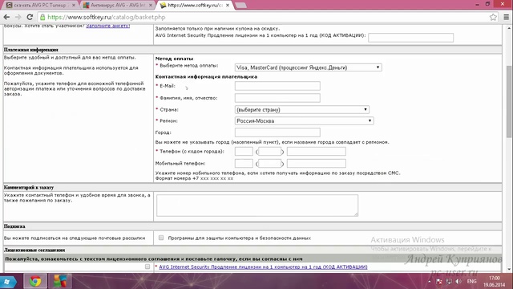
Task: Open the AVG Internet Security license agreement link
Action: (263, 267)
